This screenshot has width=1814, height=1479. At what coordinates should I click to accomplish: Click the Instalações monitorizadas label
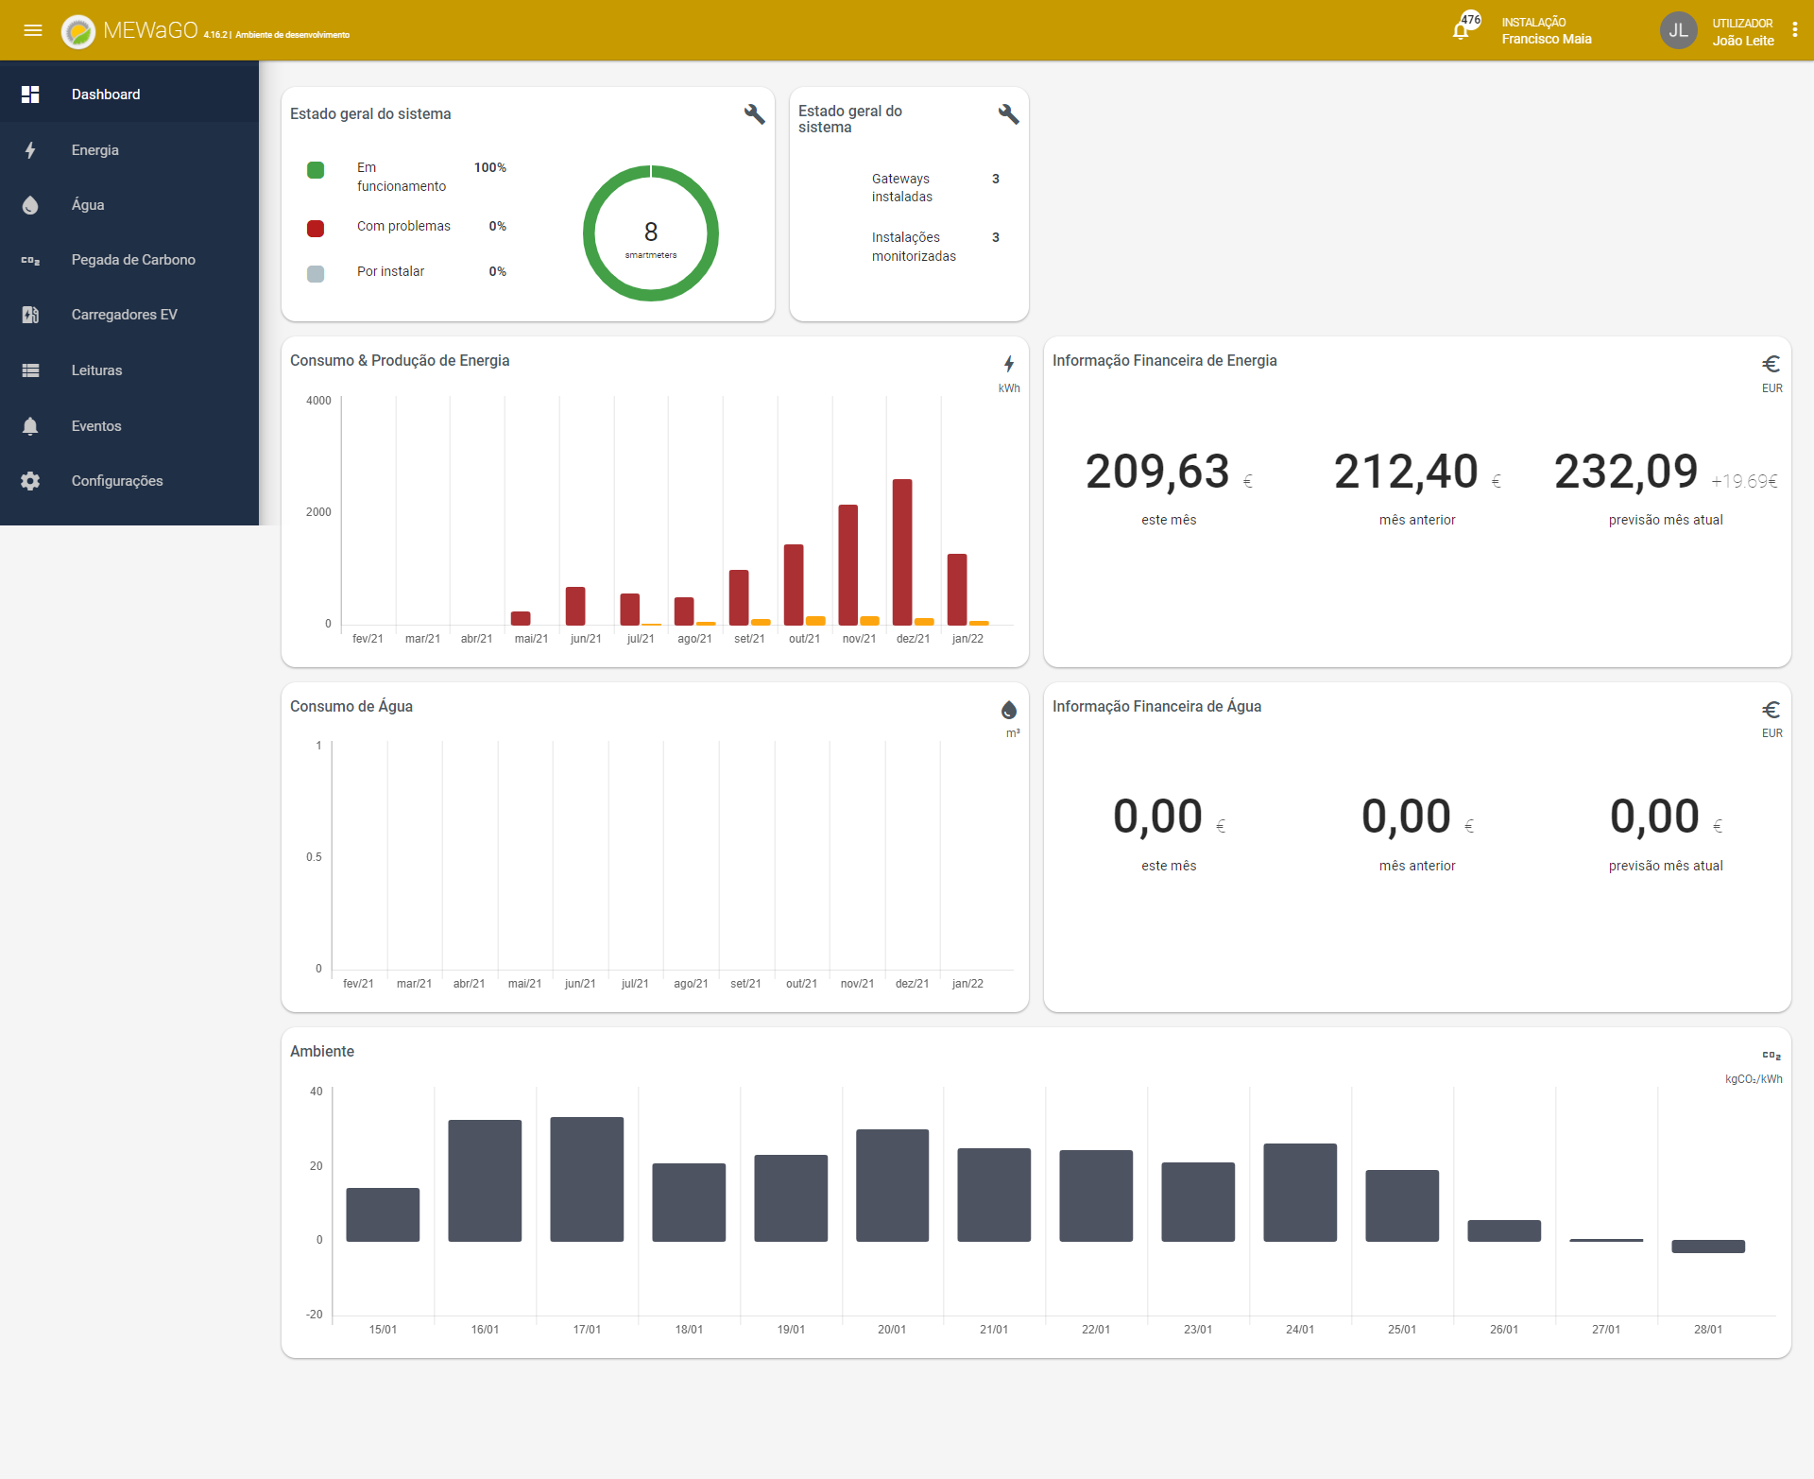tap(914, 247)
